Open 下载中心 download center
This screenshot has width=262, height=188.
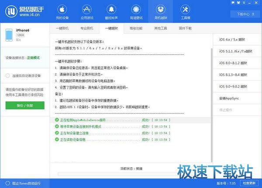(245, 14)
